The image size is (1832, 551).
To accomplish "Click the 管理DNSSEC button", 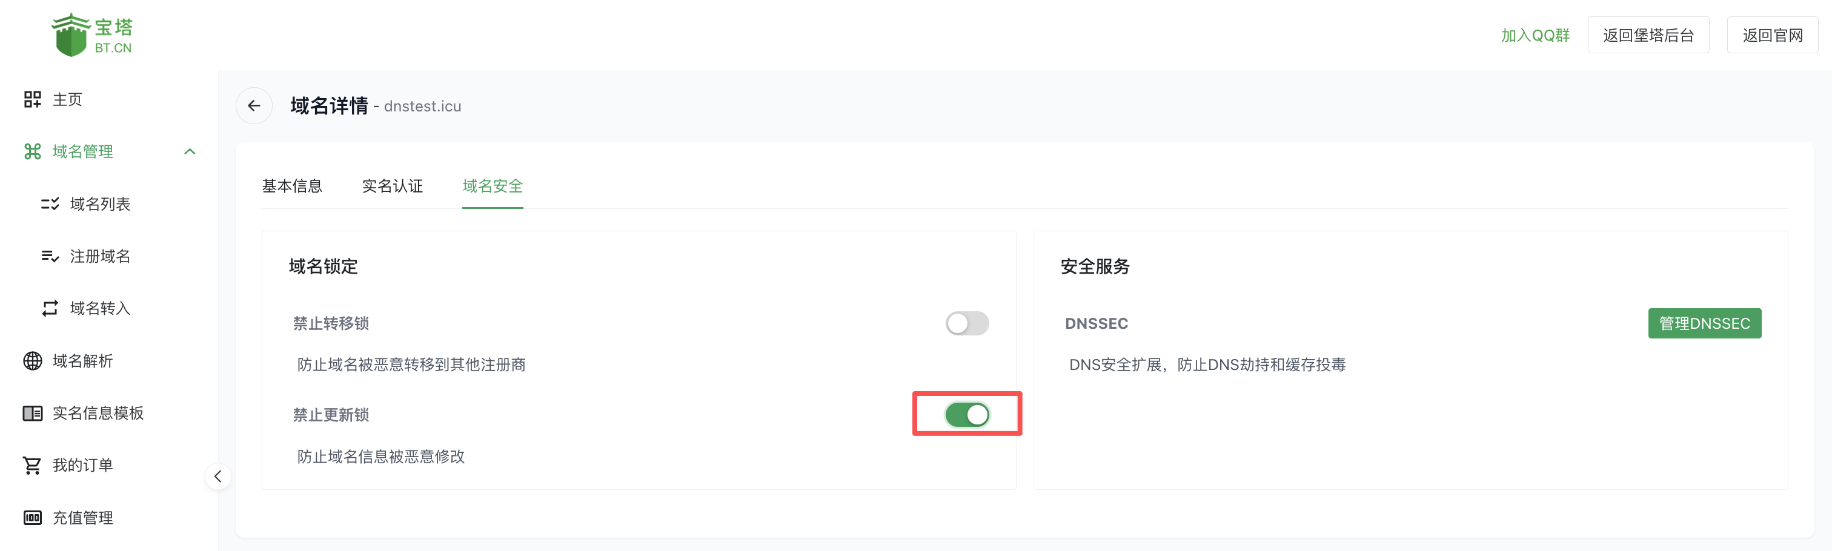I will [1705, 323].
